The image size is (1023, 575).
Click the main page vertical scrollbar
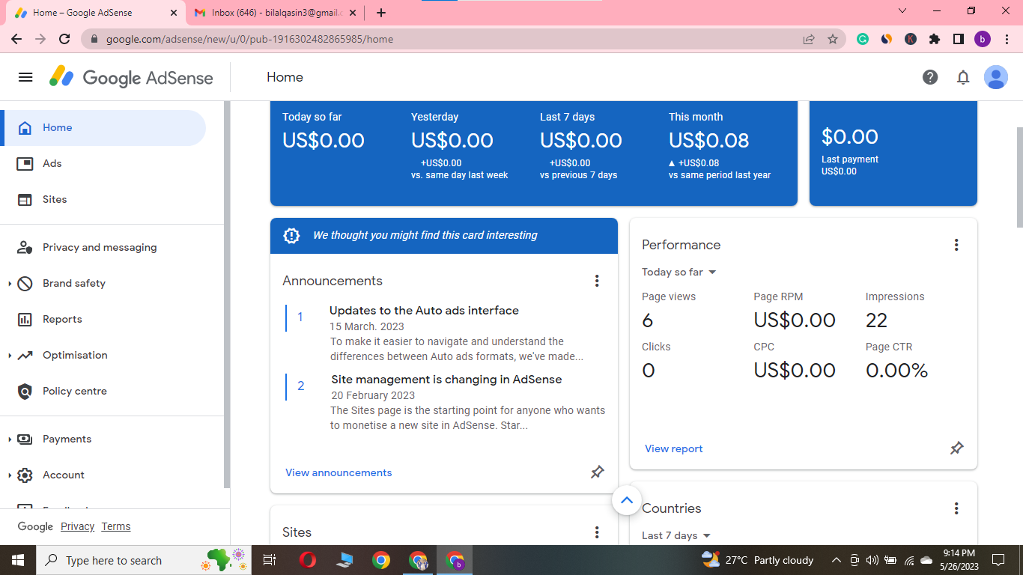(x=1019, y=177)
